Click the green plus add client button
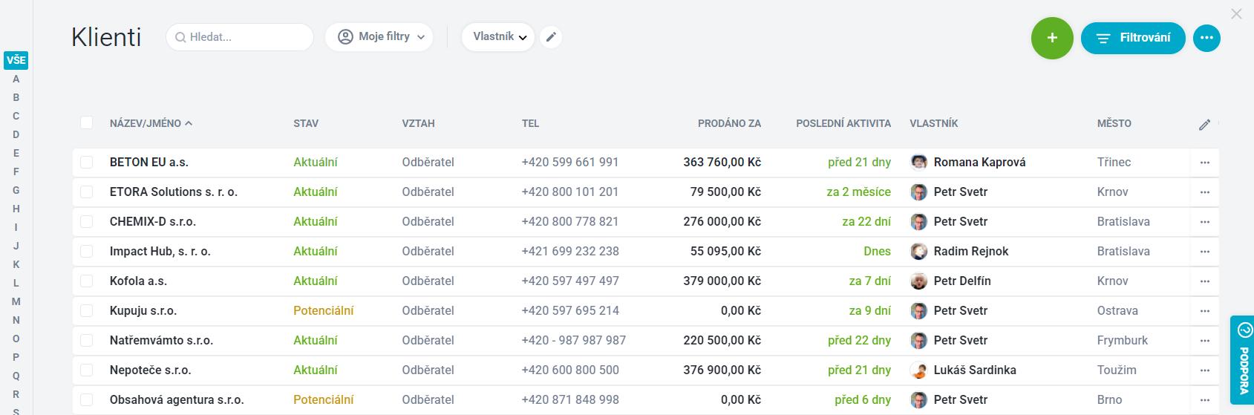Image resolution: width=1254 pixels, height=415 pixels. [1052, 38]
